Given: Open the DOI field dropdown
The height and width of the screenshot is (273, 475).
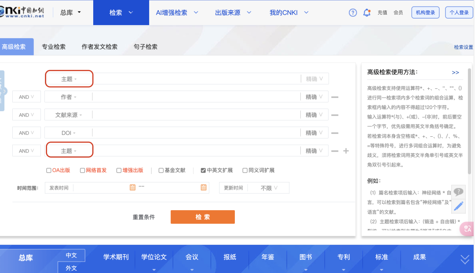Looking at the screenshot, I should point(69,133).
